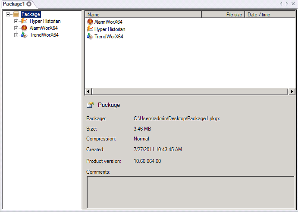Click the TrendWorX64 icon in tree
Image resolution: width=298 pixels, height=212 pixels.
tap(24, 35)
